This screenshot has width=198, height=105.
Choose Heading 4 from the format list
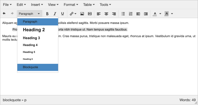[38, 45]
